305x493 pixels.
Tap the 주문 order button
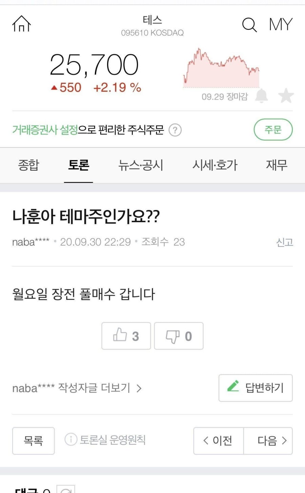click(x=273, y=130)
